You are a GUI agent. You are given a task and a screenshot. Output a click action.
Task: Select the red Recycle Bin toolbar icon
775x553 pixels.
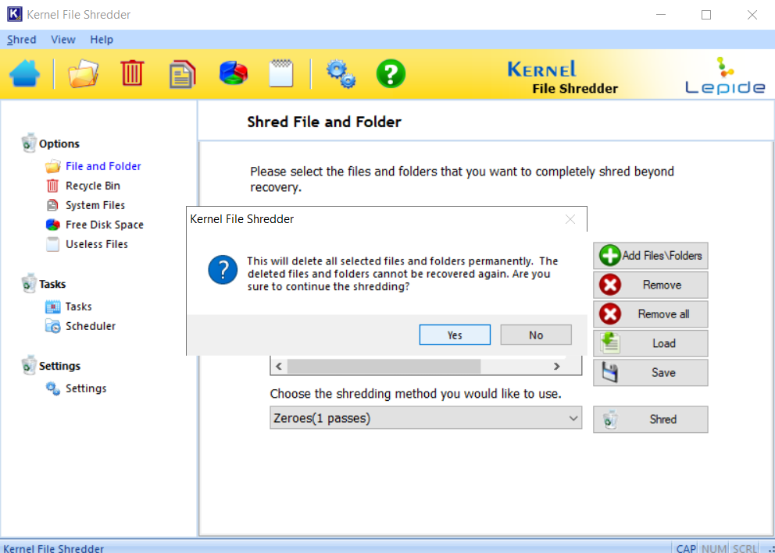coord(132,73)
